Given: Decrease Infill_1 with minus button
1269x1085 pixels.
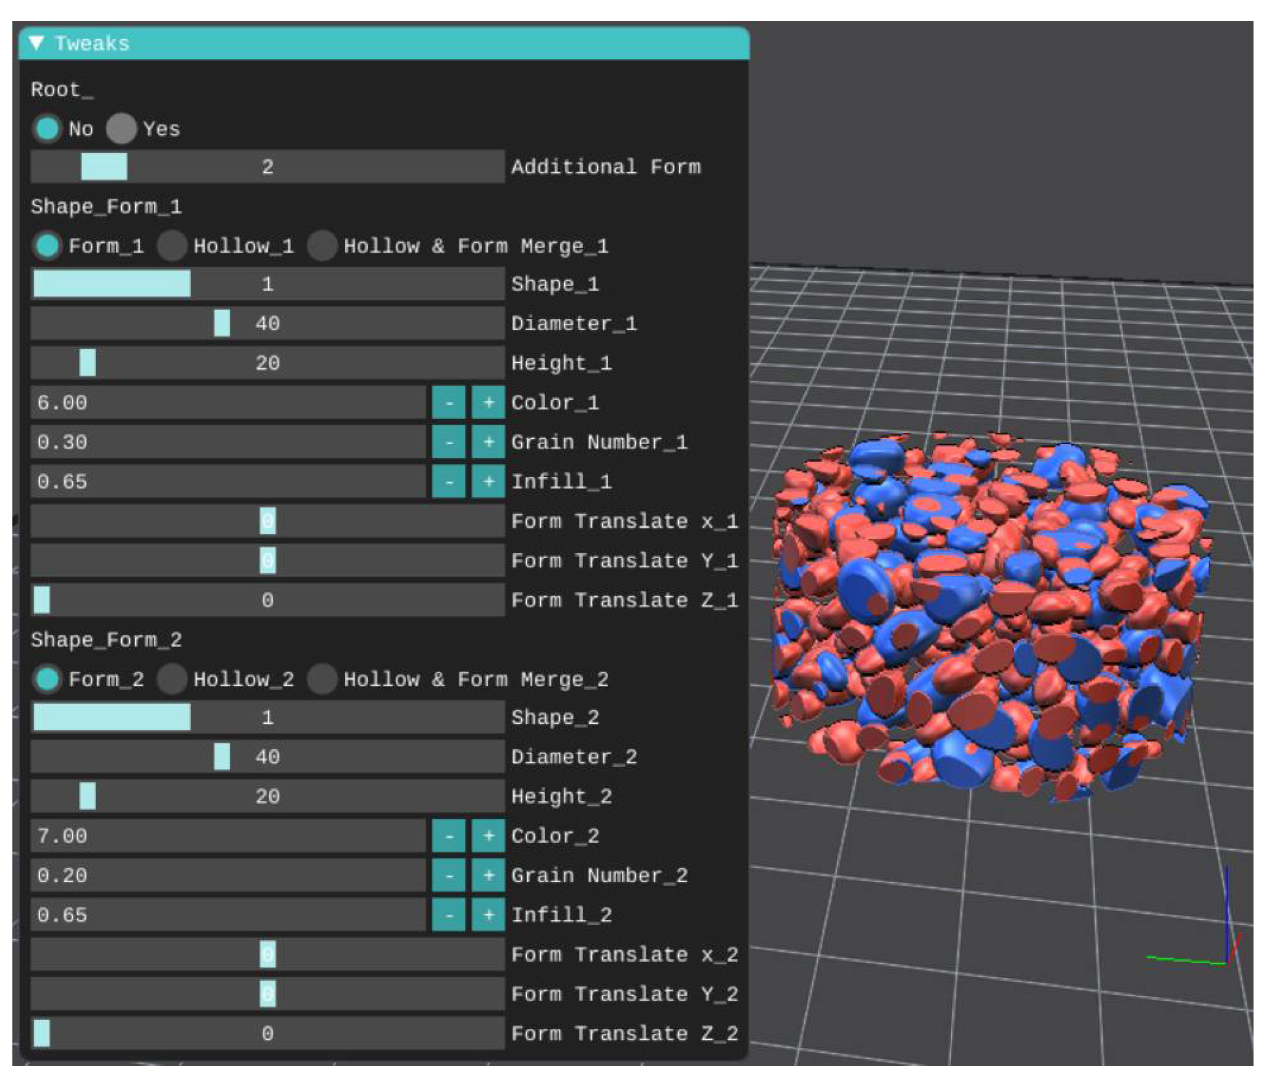Looking at the screenshot, I should pyautogui.click(x=449, y=482).
